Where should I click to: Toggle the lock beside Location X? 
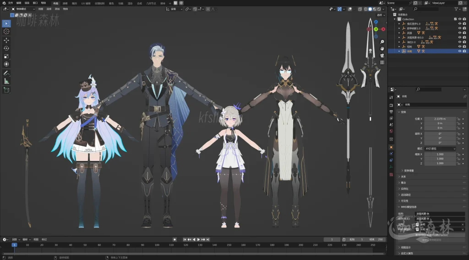[x=458, y=119]
